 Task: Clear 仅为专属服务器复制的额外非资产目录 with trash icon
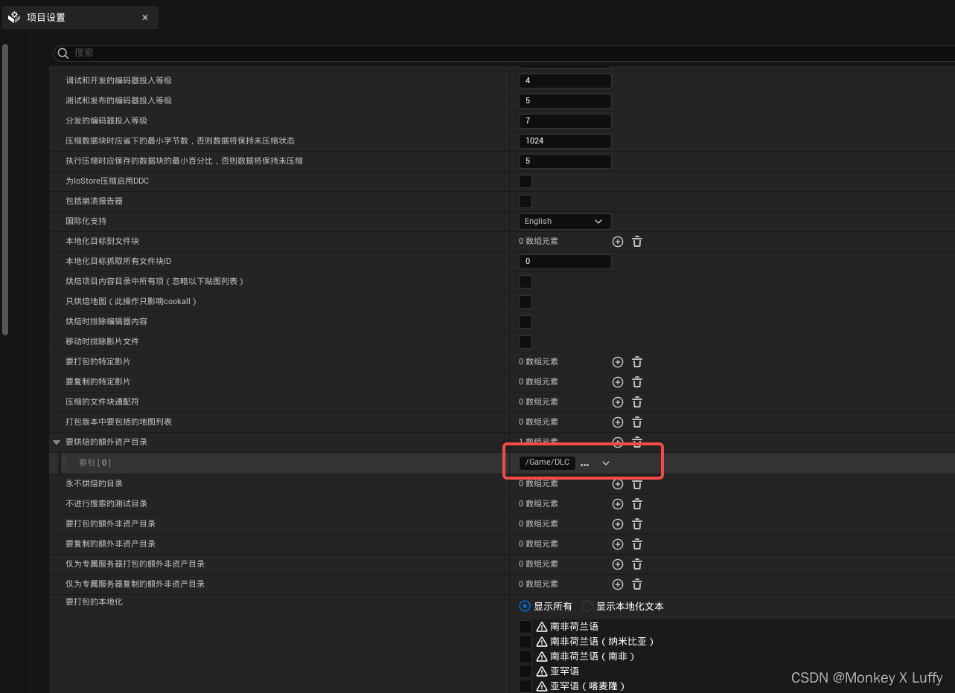click(637, 584)
